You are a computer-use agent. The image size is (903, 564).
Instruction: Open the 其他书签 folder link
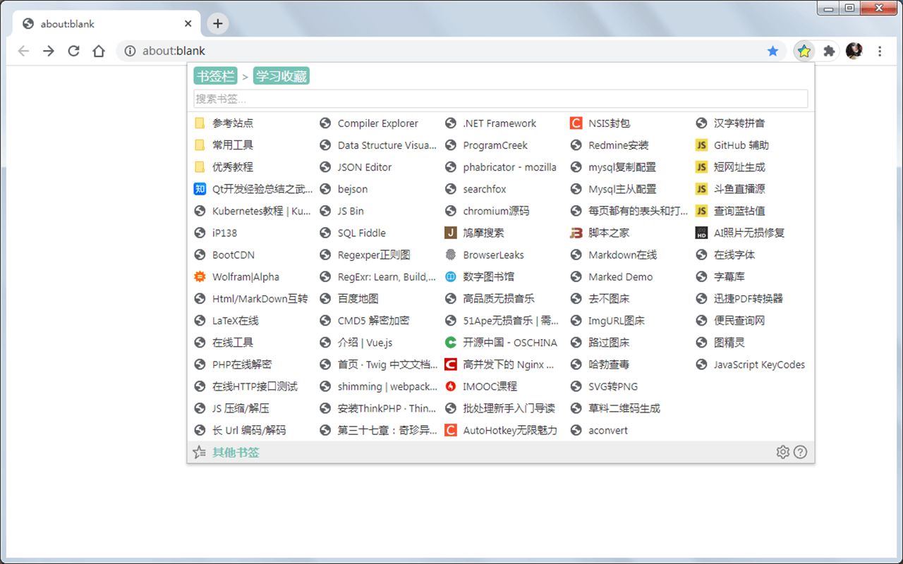pyautogui.click(x=236, y=452)
